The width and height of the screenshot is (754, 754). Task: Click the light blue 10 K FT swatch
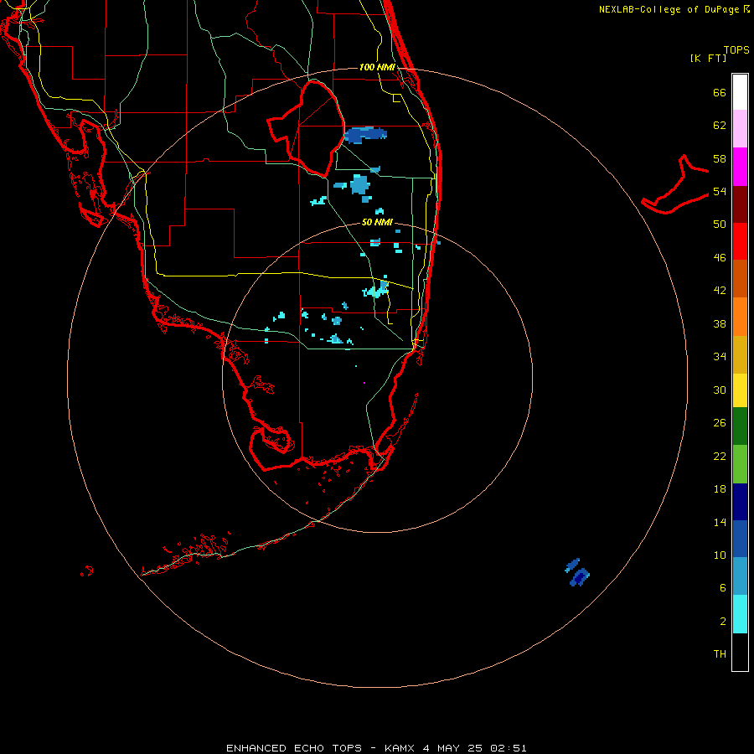tap(740, 576)
